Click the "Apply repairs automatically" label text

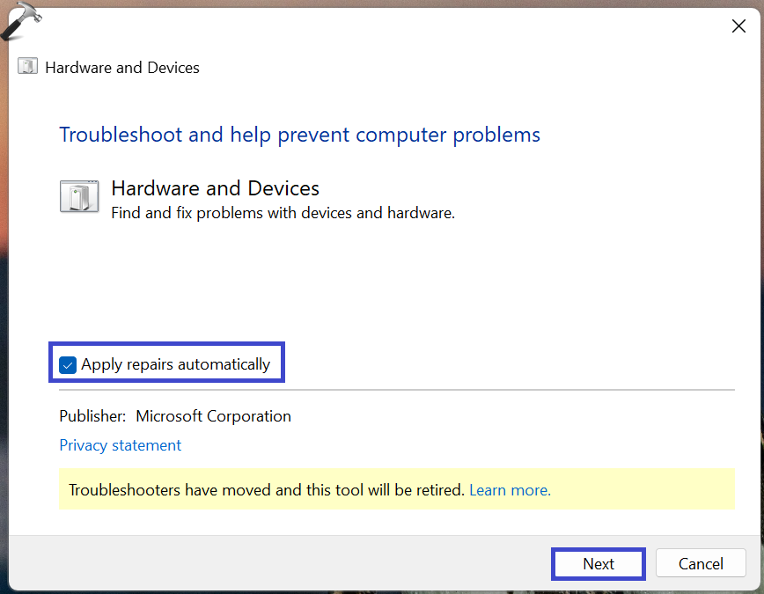[x=175, y=364]
